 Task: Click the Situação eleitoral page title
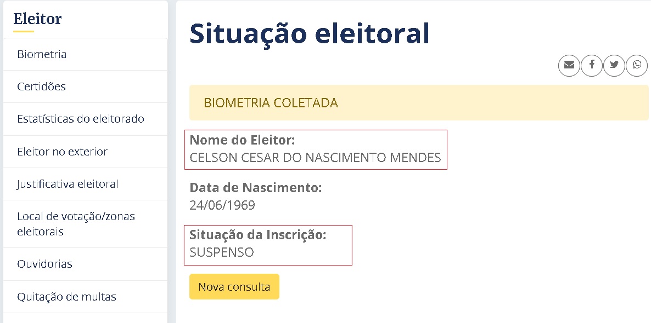(309, 33)
